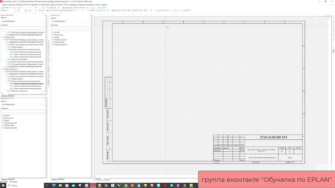The height and width of the screenshot is (188, 335).
Task: Open the Сервисные программы menu
Action: point(86,5)
